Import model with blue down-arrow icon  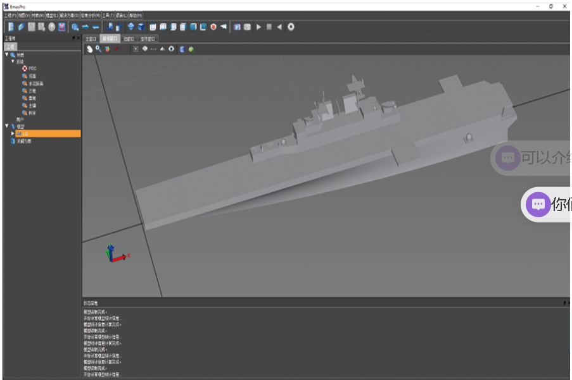tap(110, 27)
